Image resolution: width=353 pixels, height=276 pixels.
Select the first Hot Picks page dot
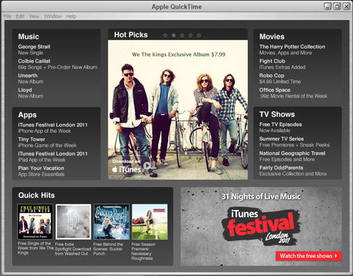(x=165, y=35)
